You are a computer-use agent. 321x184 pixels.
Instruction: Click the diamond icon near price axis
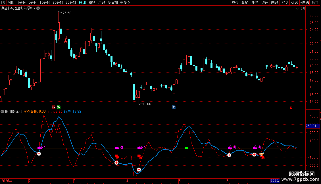tap(297, 8)
